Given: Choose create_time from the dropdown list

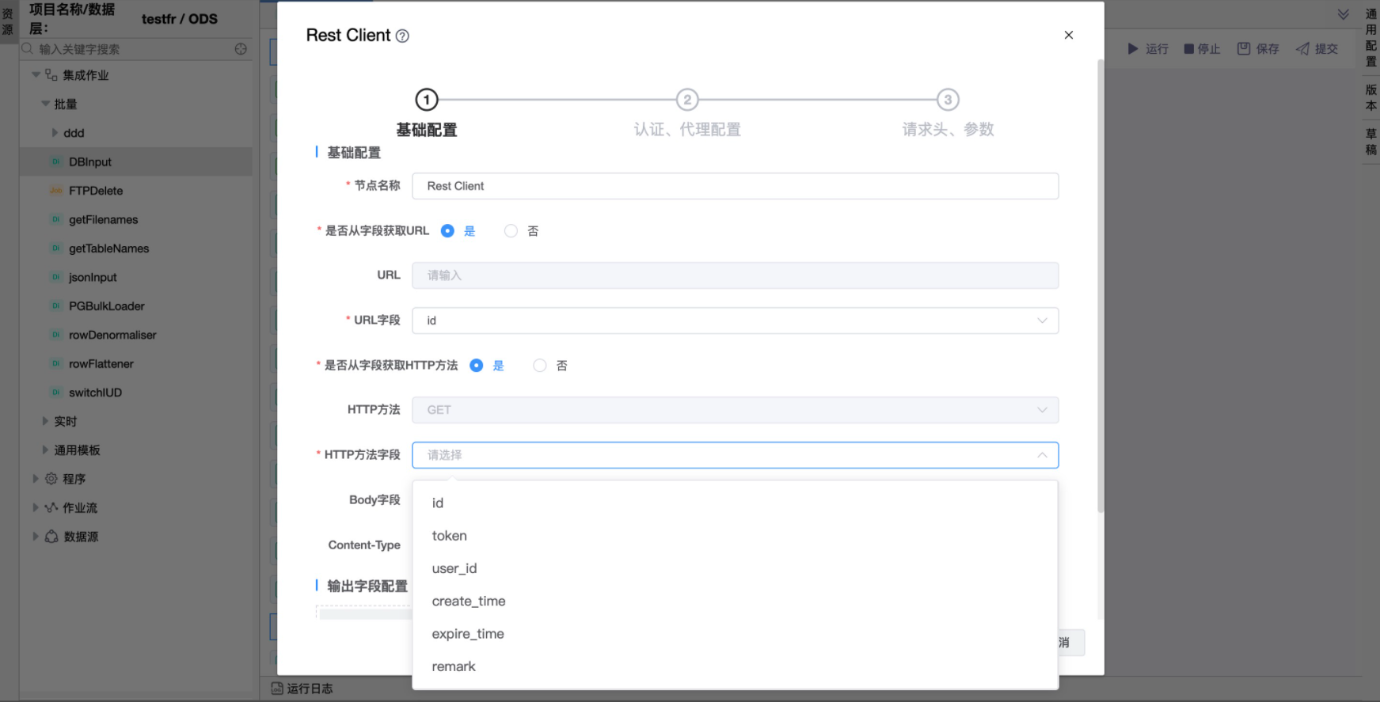Looking at the screenshot, I should [469, 601].
